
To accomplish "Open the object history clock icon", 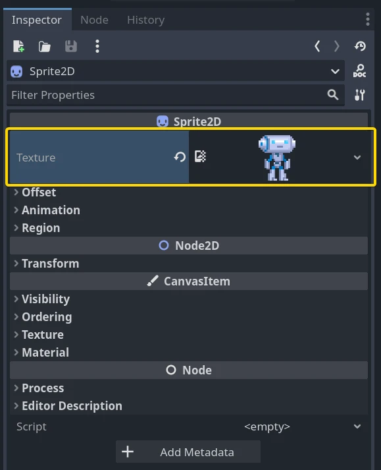I will click(360, 46).
